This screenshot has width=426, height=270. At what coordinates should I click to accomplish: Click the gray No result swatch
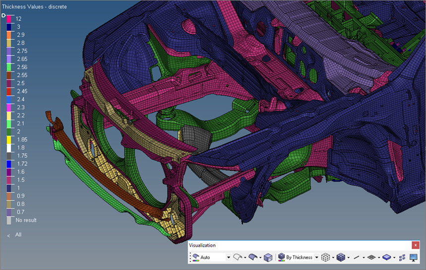click(9, 220)
